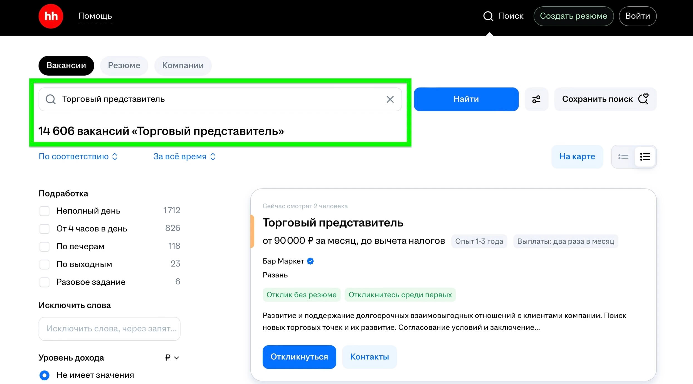Clear the search field with the X icon

390,99
